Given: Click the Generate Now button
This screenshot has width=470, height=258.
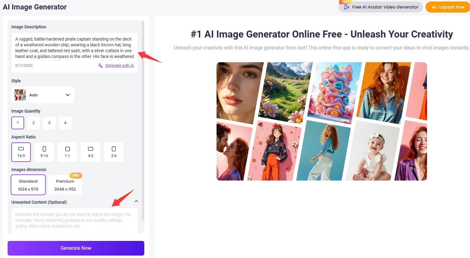Looking at the screenshot, I should [x=76, y=248].
